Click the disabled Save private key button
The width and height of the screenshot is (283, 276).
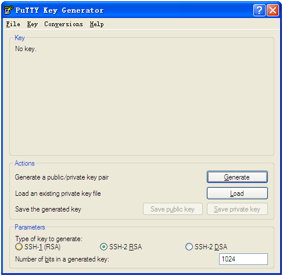237,209
